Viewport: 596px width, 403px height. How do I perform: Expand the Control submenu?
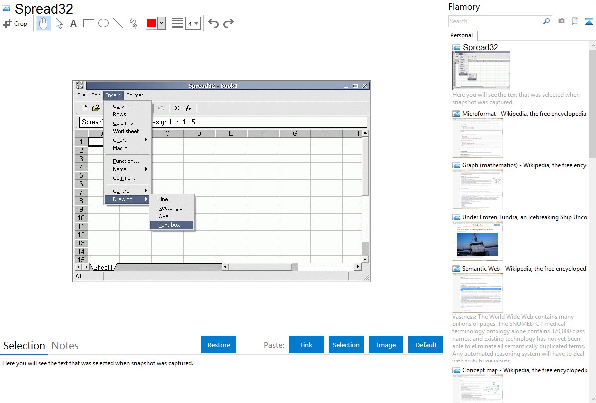coord(128,191)
